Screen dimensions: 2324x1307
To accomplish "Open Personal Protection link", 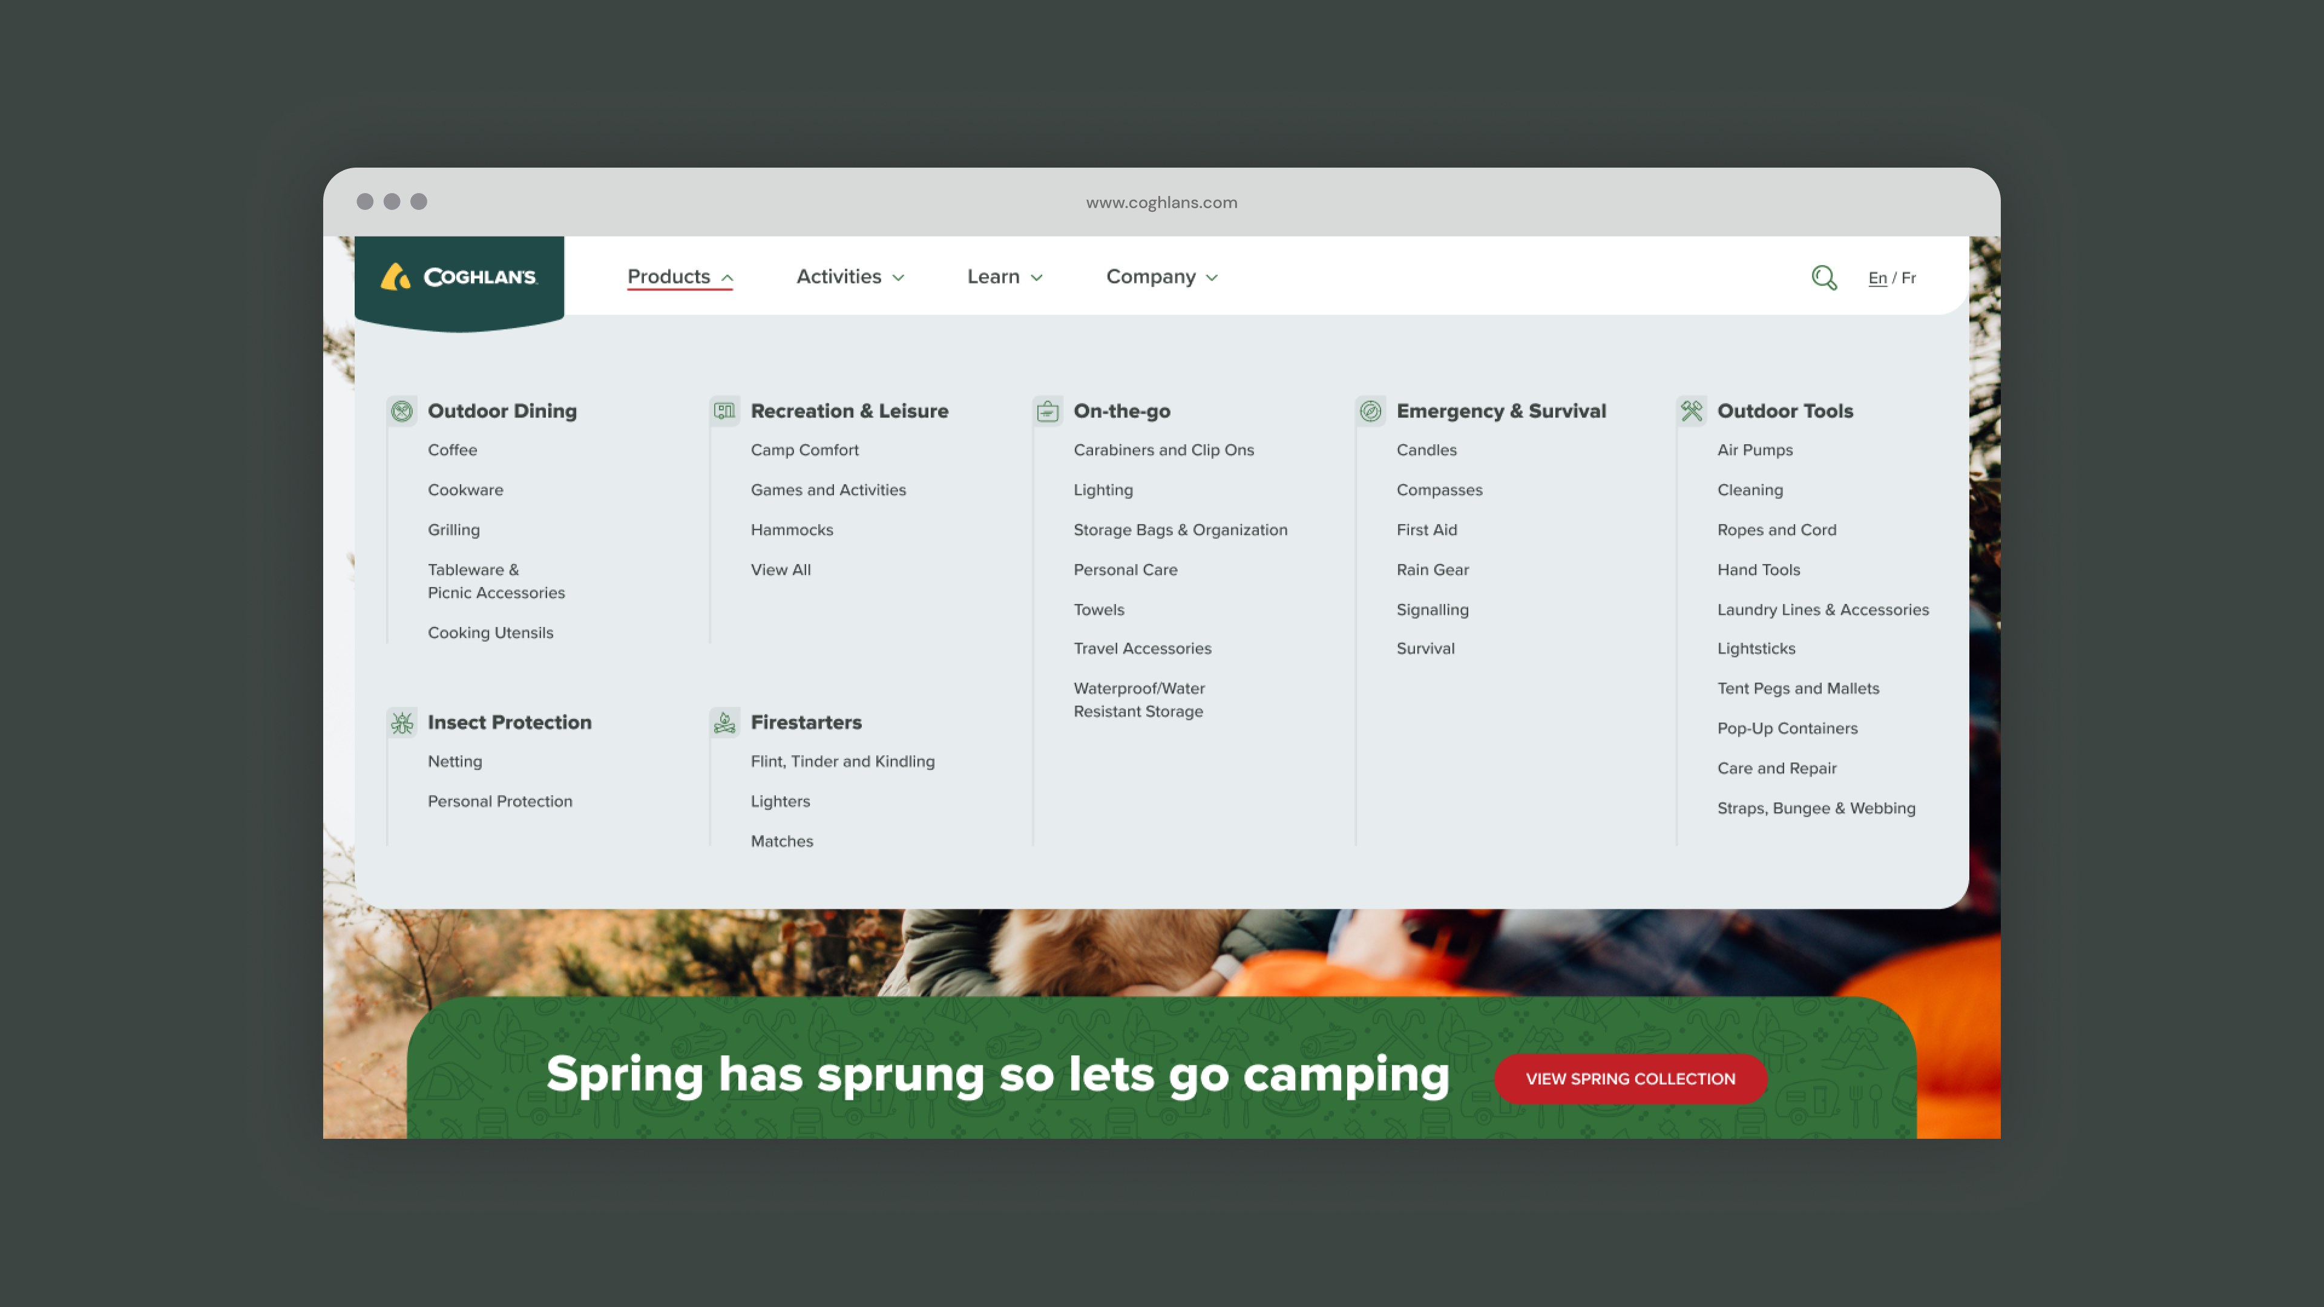I will pyautogui.click(x=500, y=801).
